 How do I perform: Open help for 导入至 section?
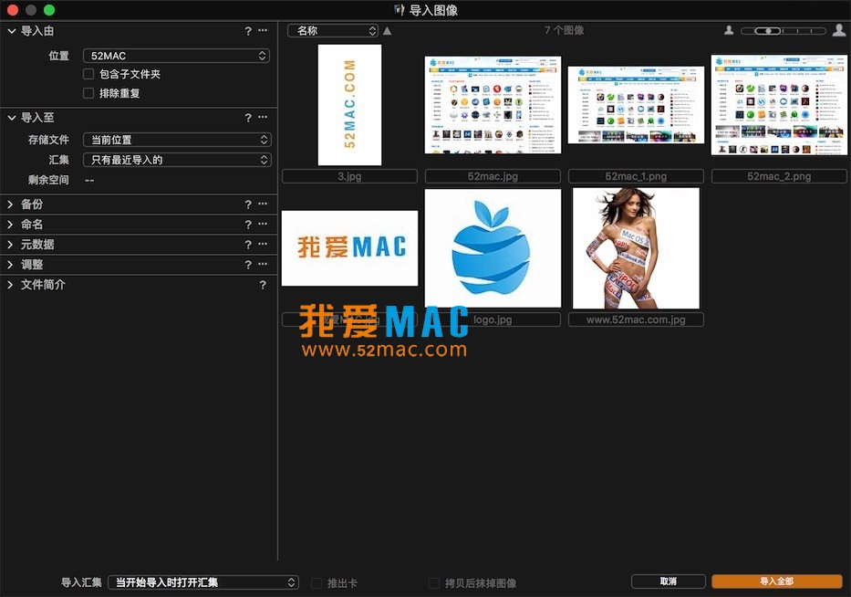click(248, 118)
